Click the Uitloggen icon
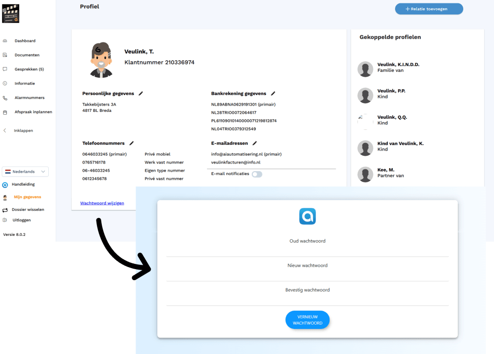 [x=5, y=220]
